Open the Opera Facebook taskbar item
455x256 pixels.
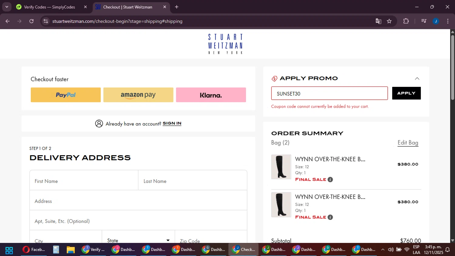point(34,250)
